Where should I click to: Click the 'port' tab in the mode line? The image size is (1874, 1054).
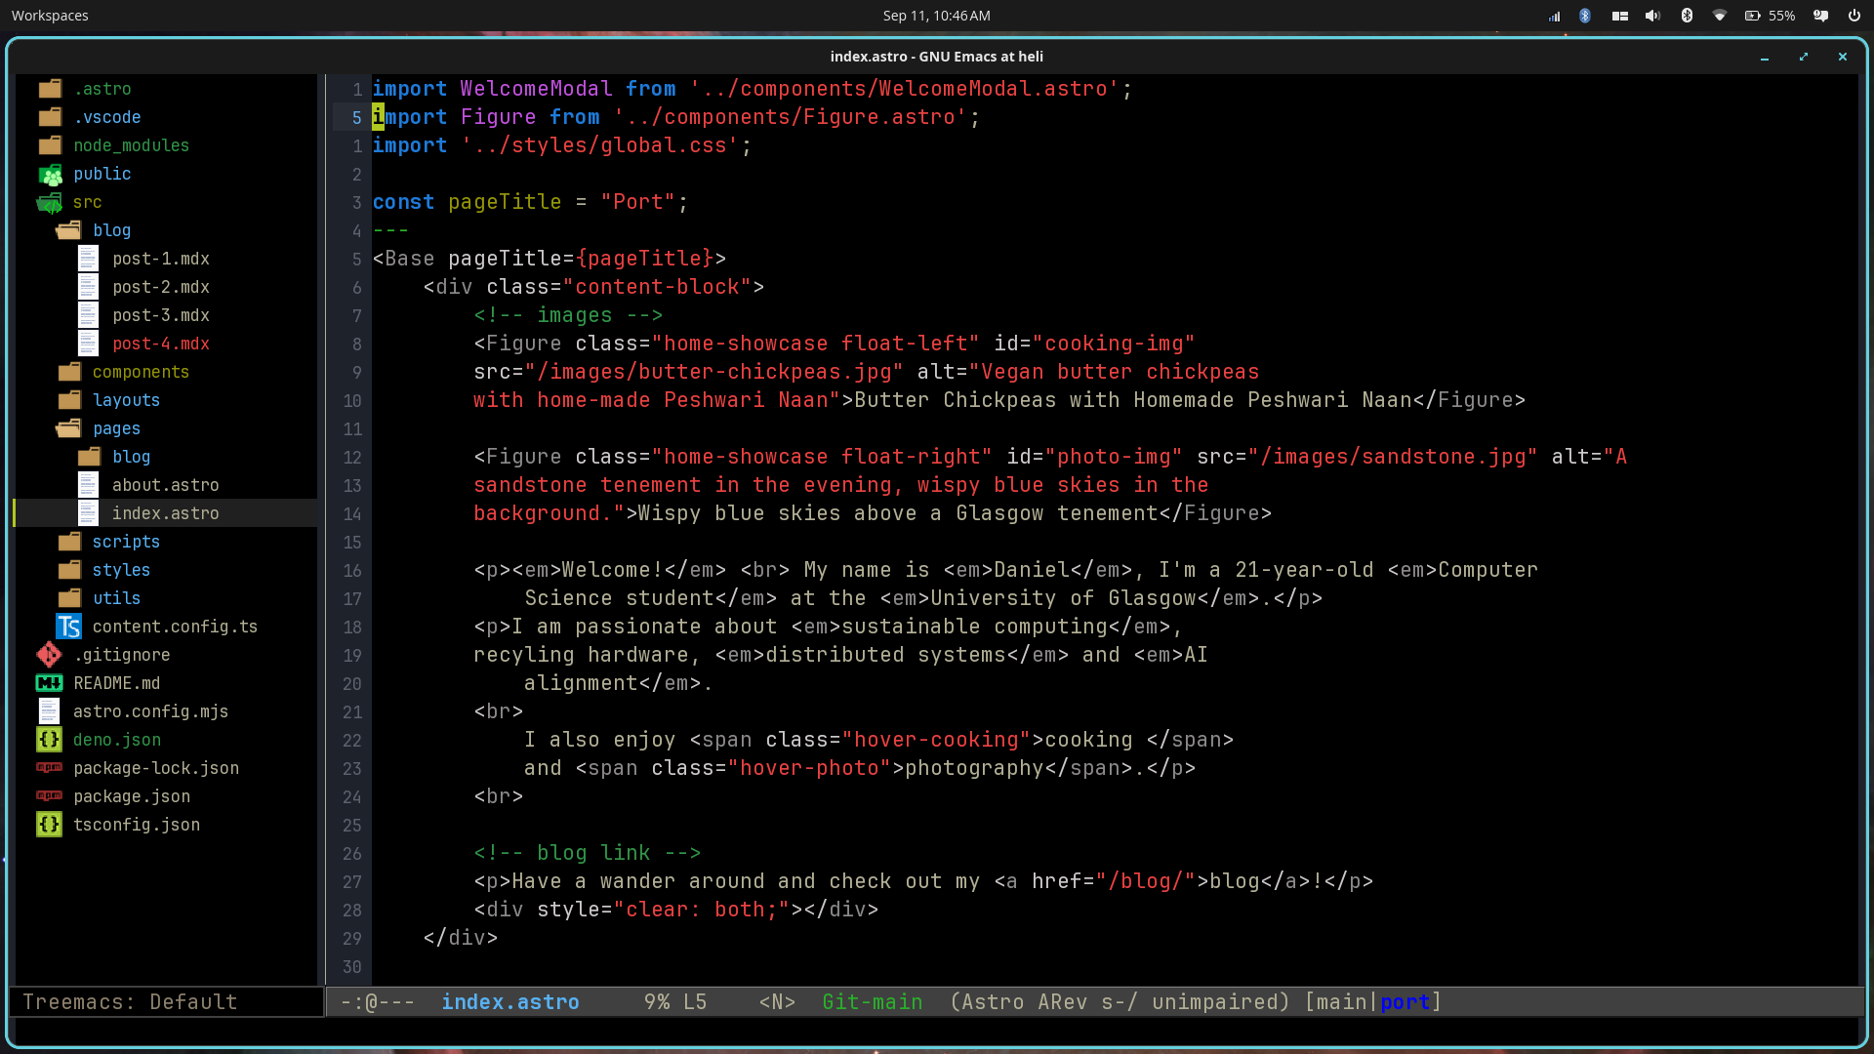1405,1002
